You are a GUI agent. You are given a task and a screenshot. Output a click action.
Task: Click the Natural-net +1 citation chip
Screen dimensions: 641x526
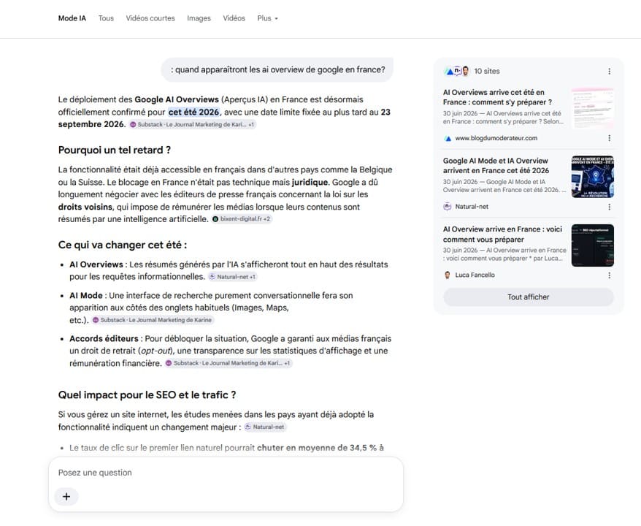(x=232, y=277)
